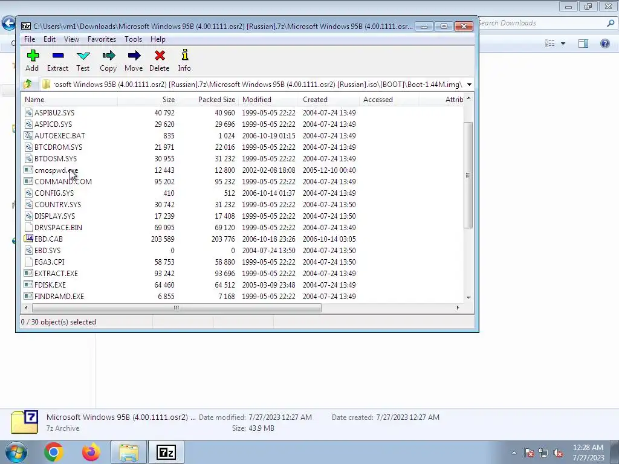Open the Help menu
This screenshot has width=619, height=464.
[x=158, y=39]
